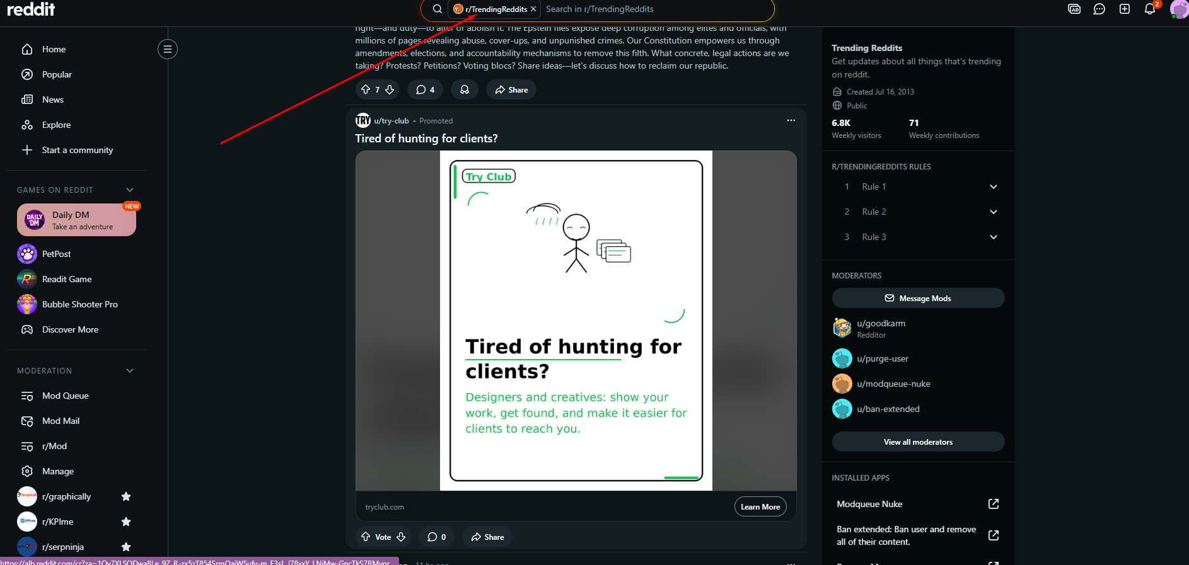Open u/try-club profile link

click(x=391, y=120)
